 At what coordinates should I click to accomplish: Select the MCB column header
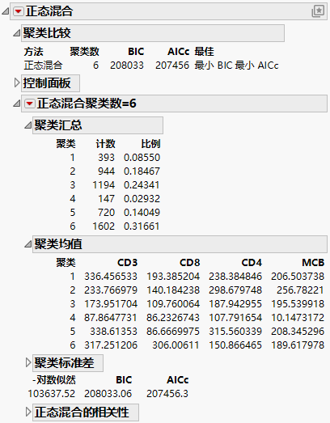[313, 263]
